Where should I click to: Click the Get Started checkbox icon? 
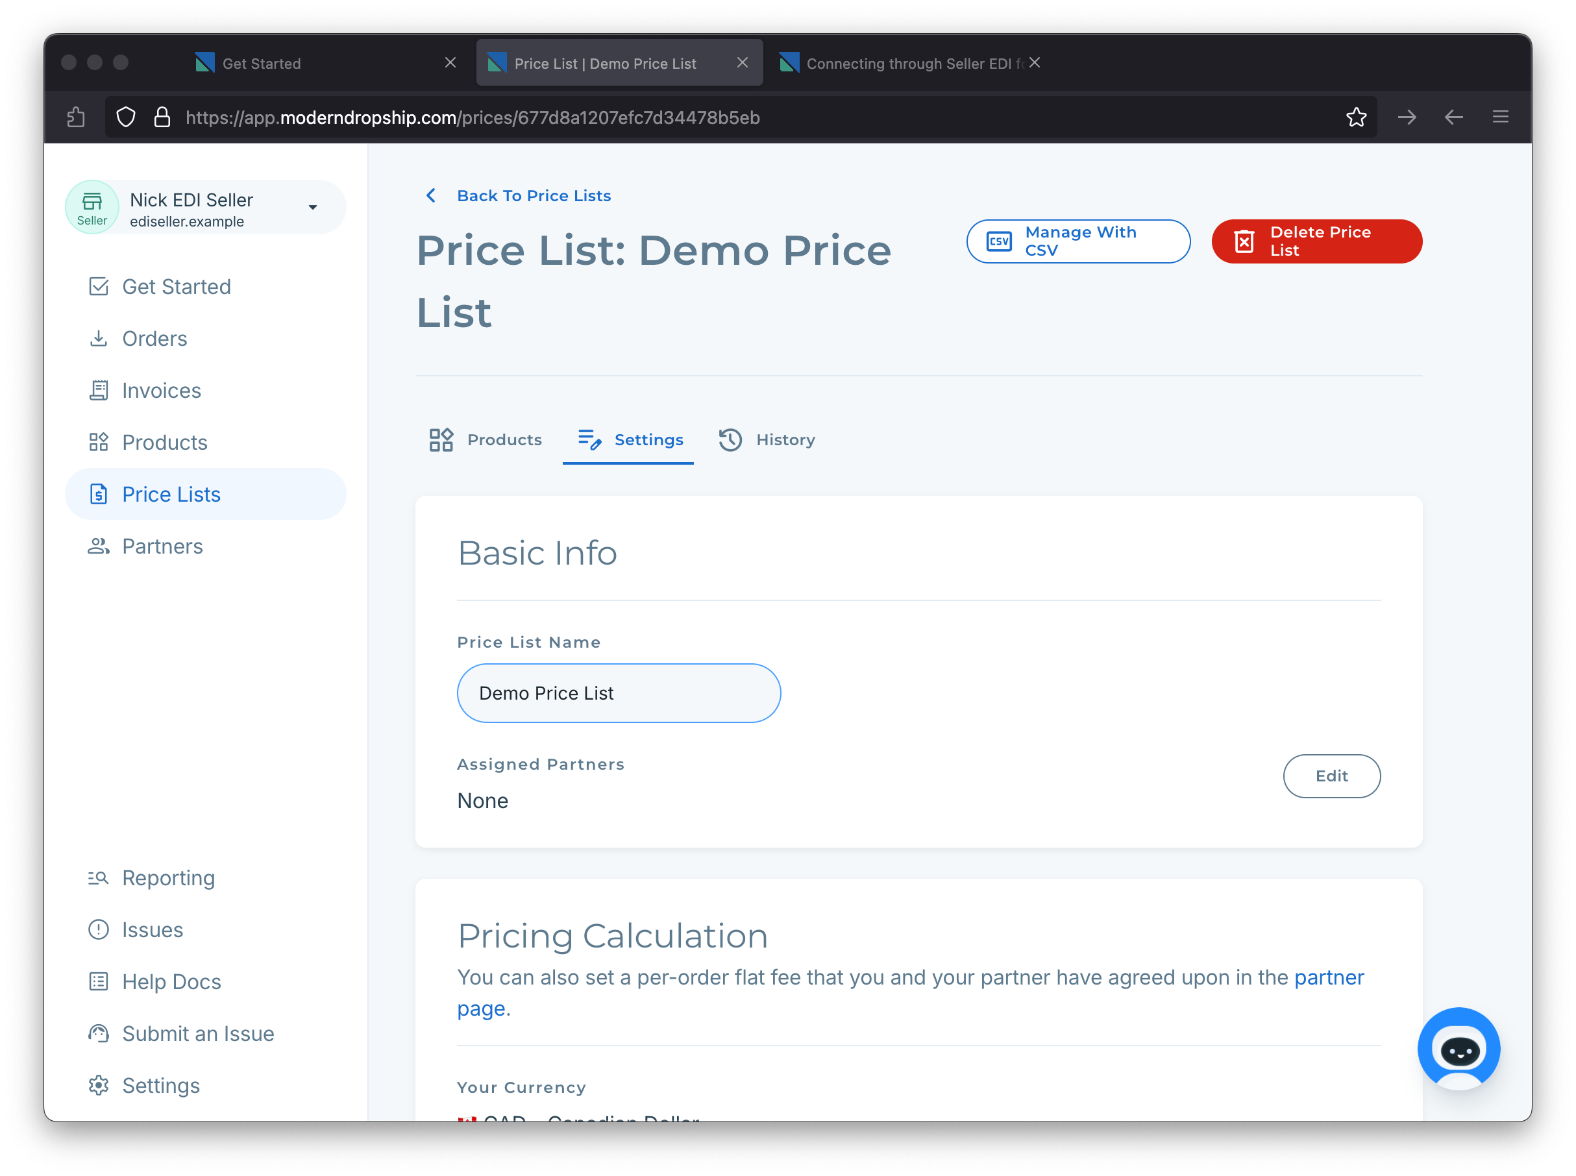click(98, 286)
